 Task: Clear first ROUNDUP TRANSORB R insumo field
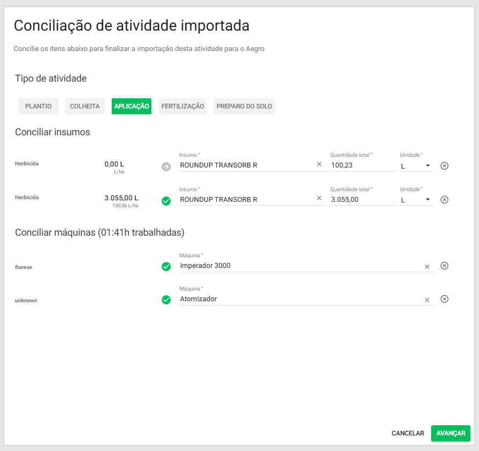[319, 164]
